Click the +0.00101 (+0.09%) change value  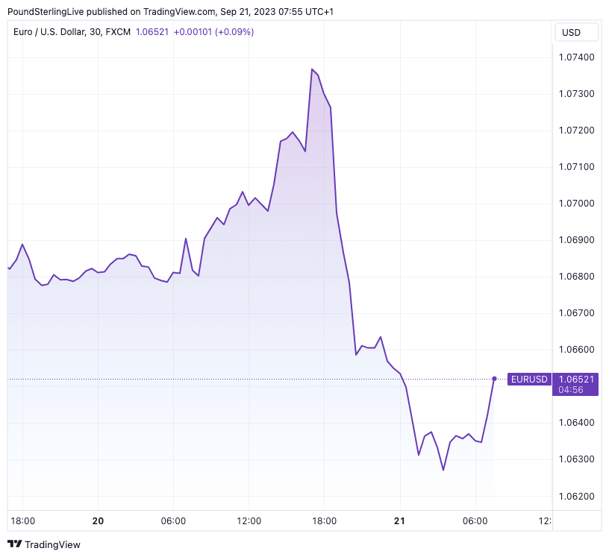[x=213, y=32]
